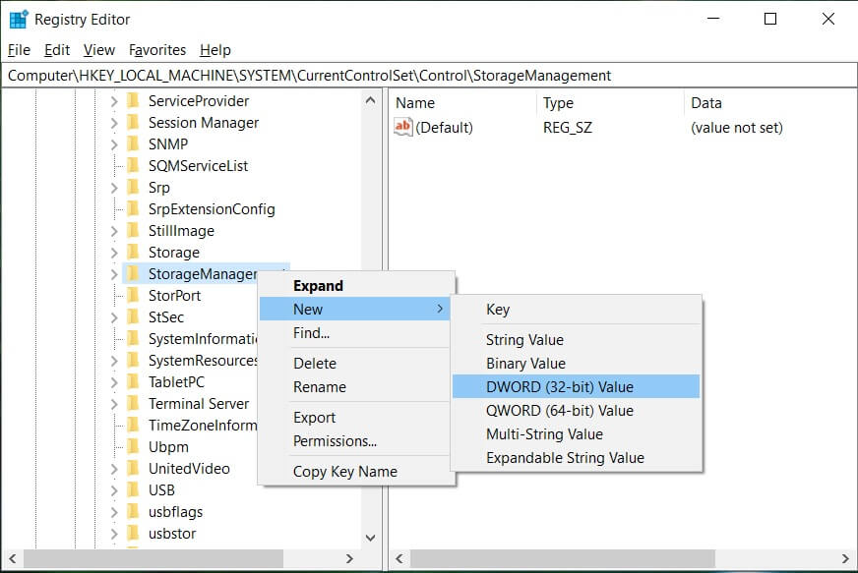This screenshot has width=858, height=573.
Task: Click the USB folder icon
Action: [133, 490]
